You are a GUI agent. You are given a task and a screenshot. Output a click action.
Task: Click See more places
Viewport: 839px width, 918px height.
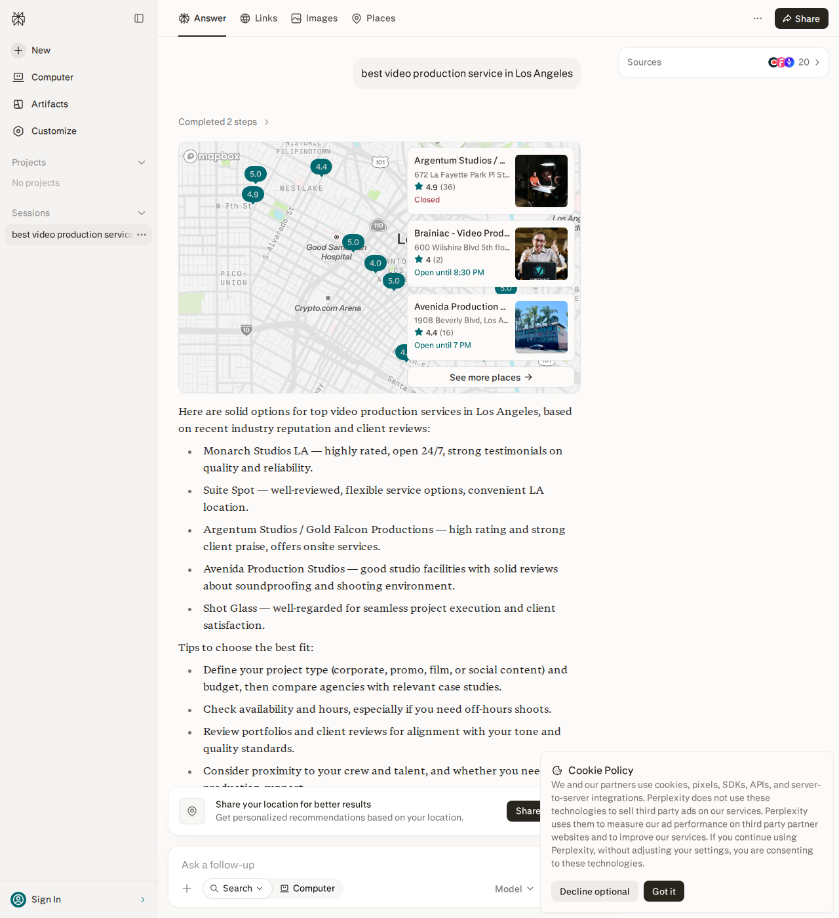click(x=491, y=377)
